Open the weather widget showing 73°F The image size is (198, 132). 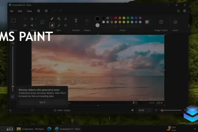[171, 129]
